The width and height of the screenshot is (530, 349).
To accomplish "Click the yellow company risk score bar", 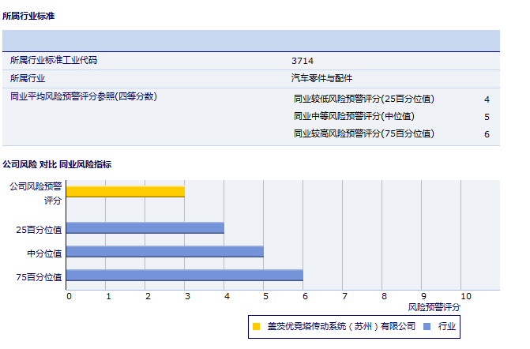I will coord(125,191).
